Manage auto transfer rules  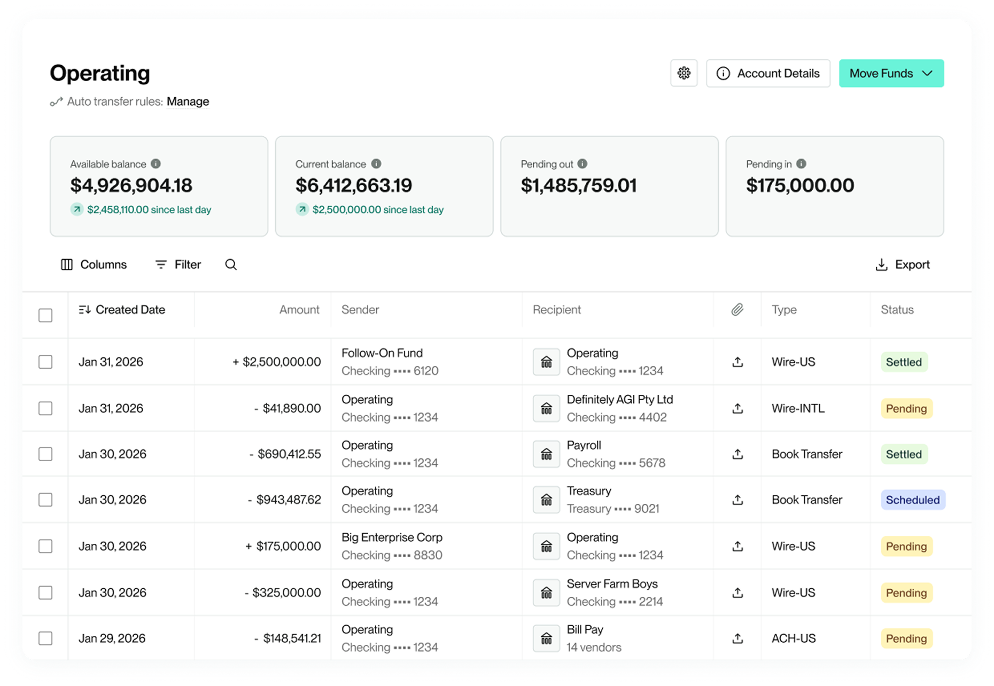tap(188, 102)
